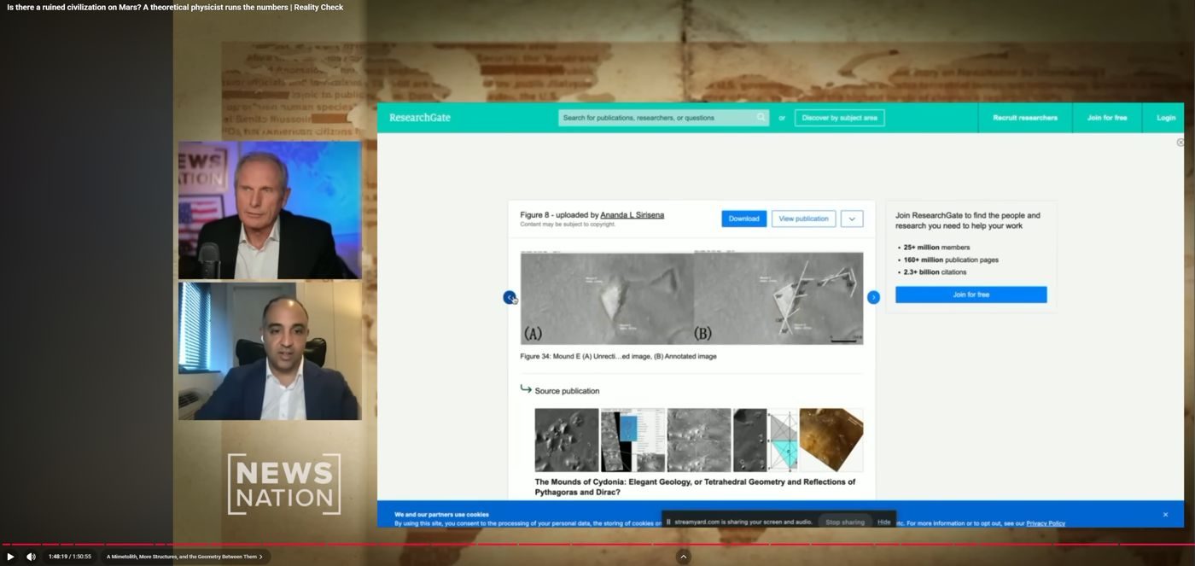The image size is (1195, 566).
Task: Open Discover by subject area
Action: point(839,118)
